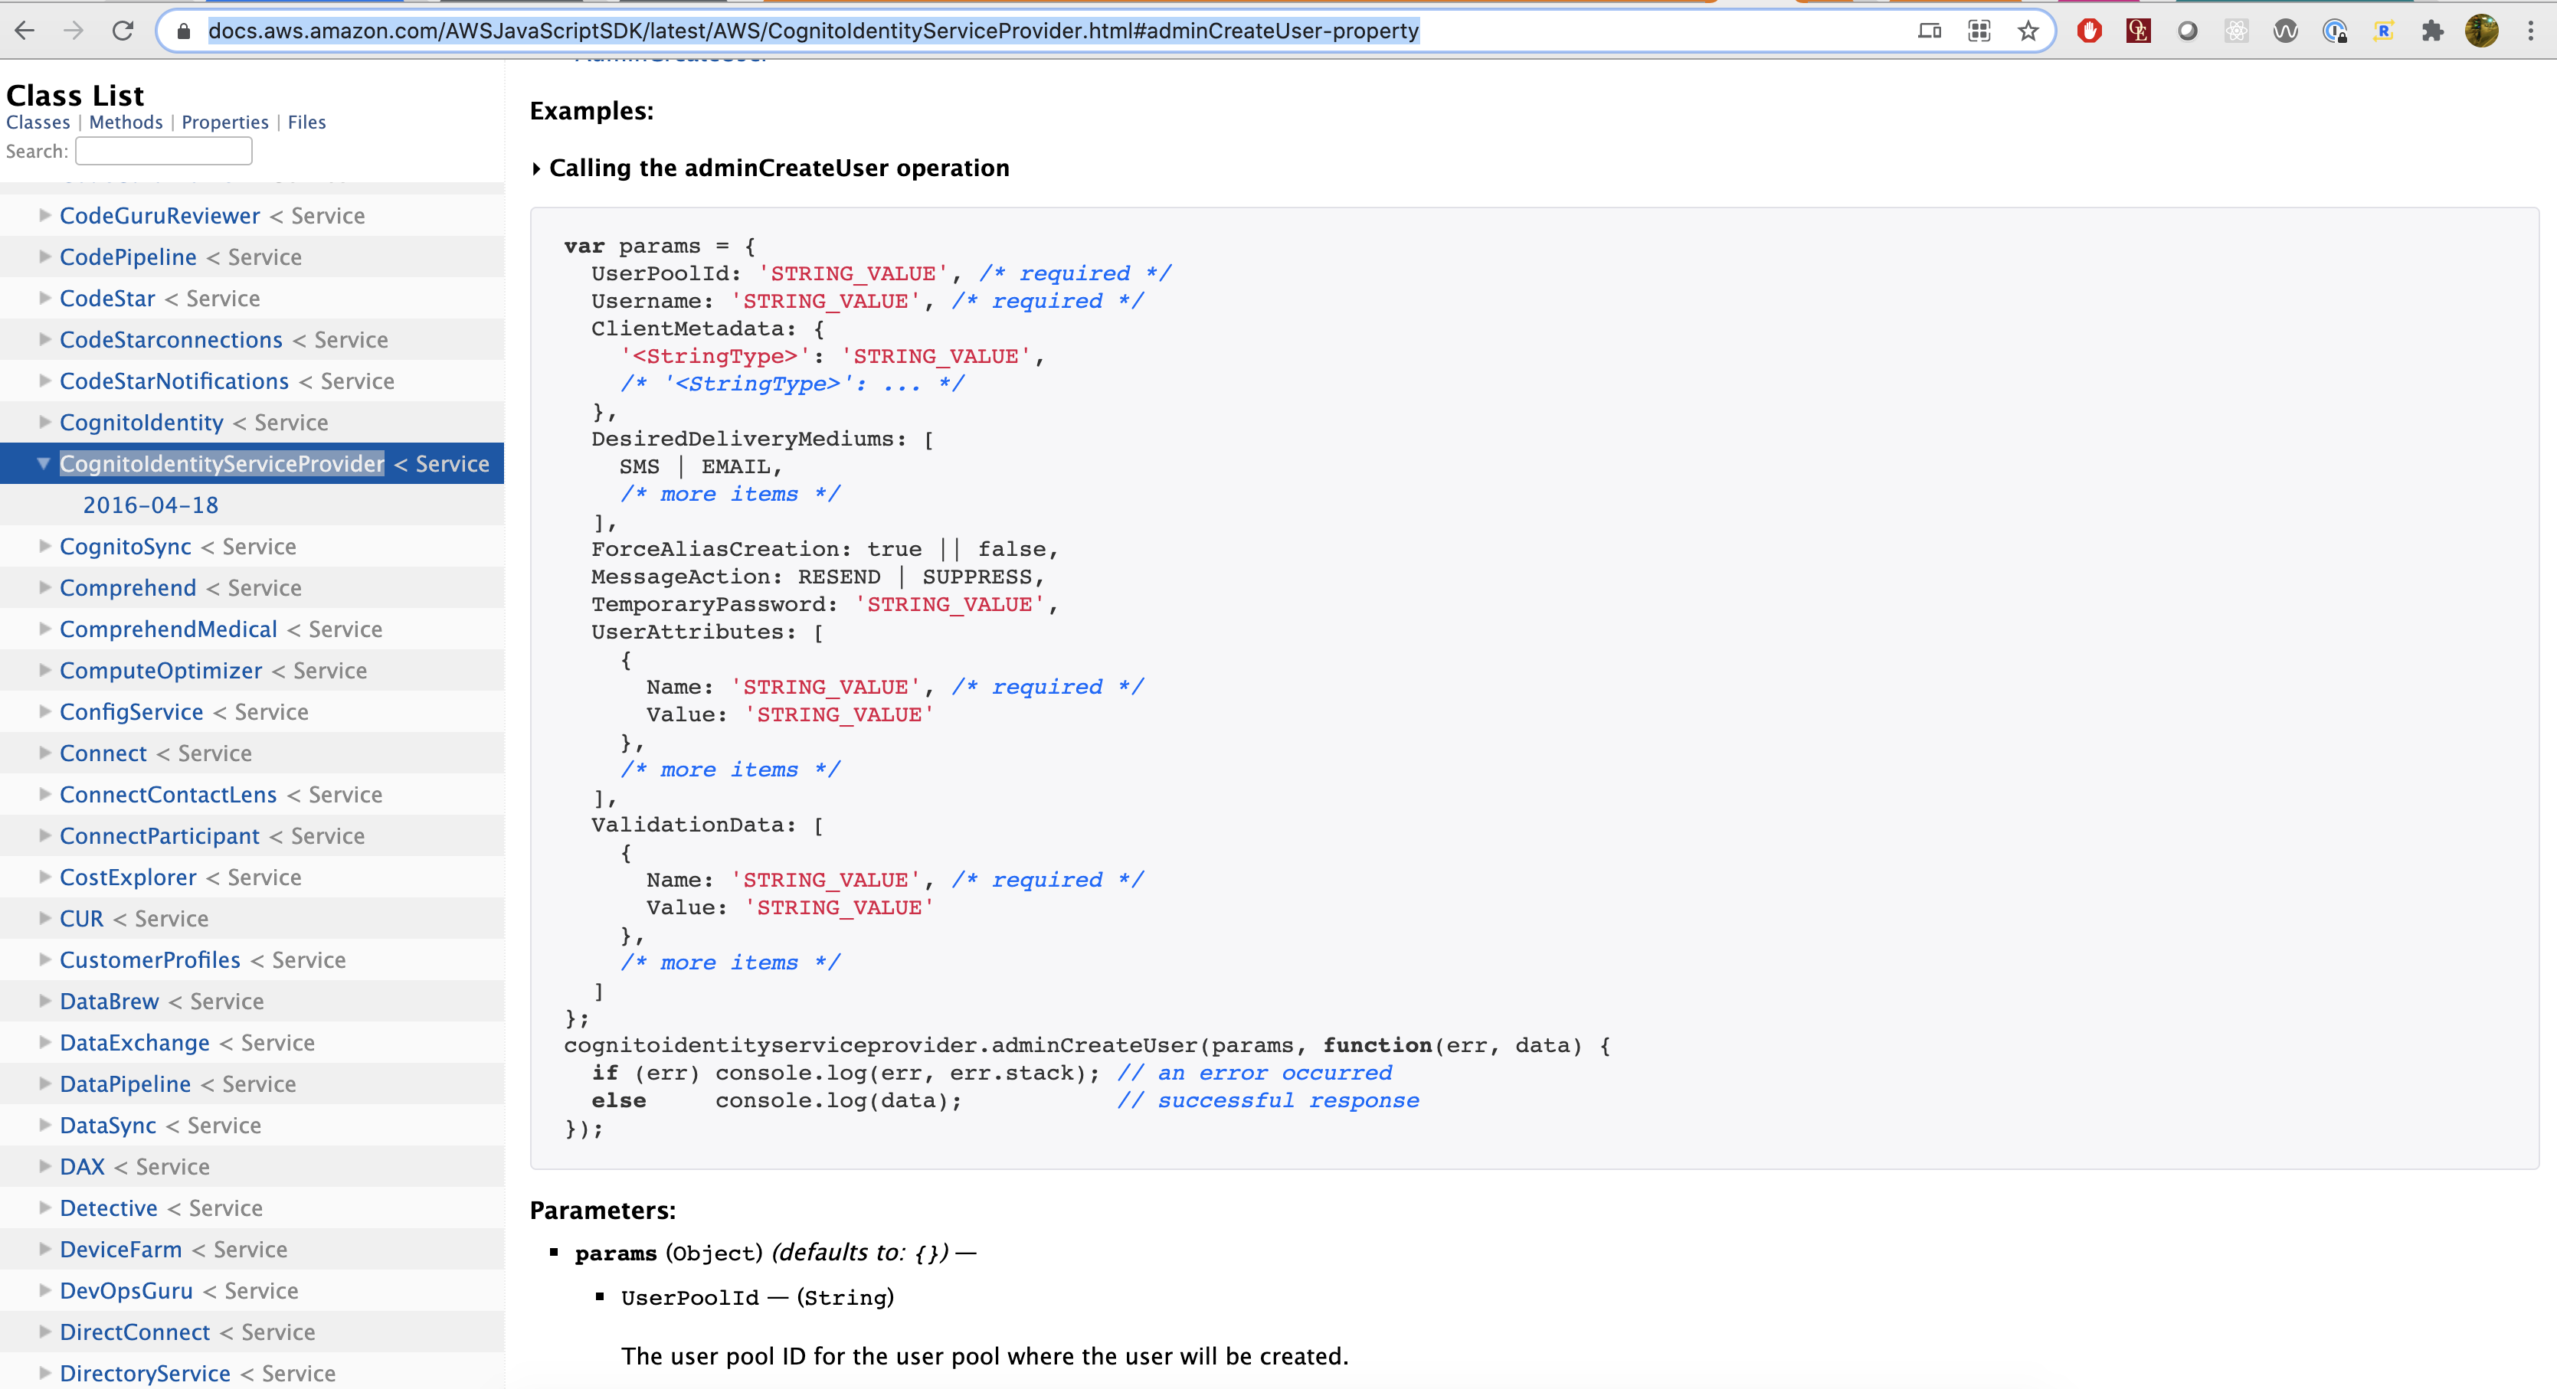Open the Classes link in Class List

click(x=38, y=122)
